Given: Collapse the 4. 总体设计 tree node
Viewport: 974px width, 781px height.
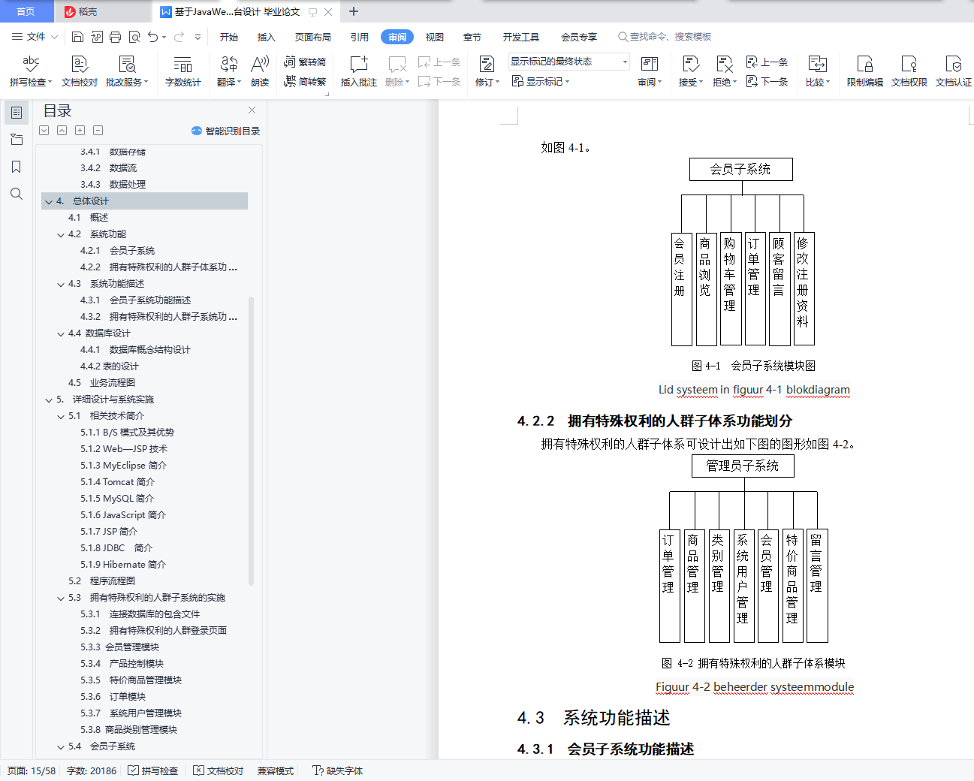Looking at the screenshot, I should coord(49,201).
